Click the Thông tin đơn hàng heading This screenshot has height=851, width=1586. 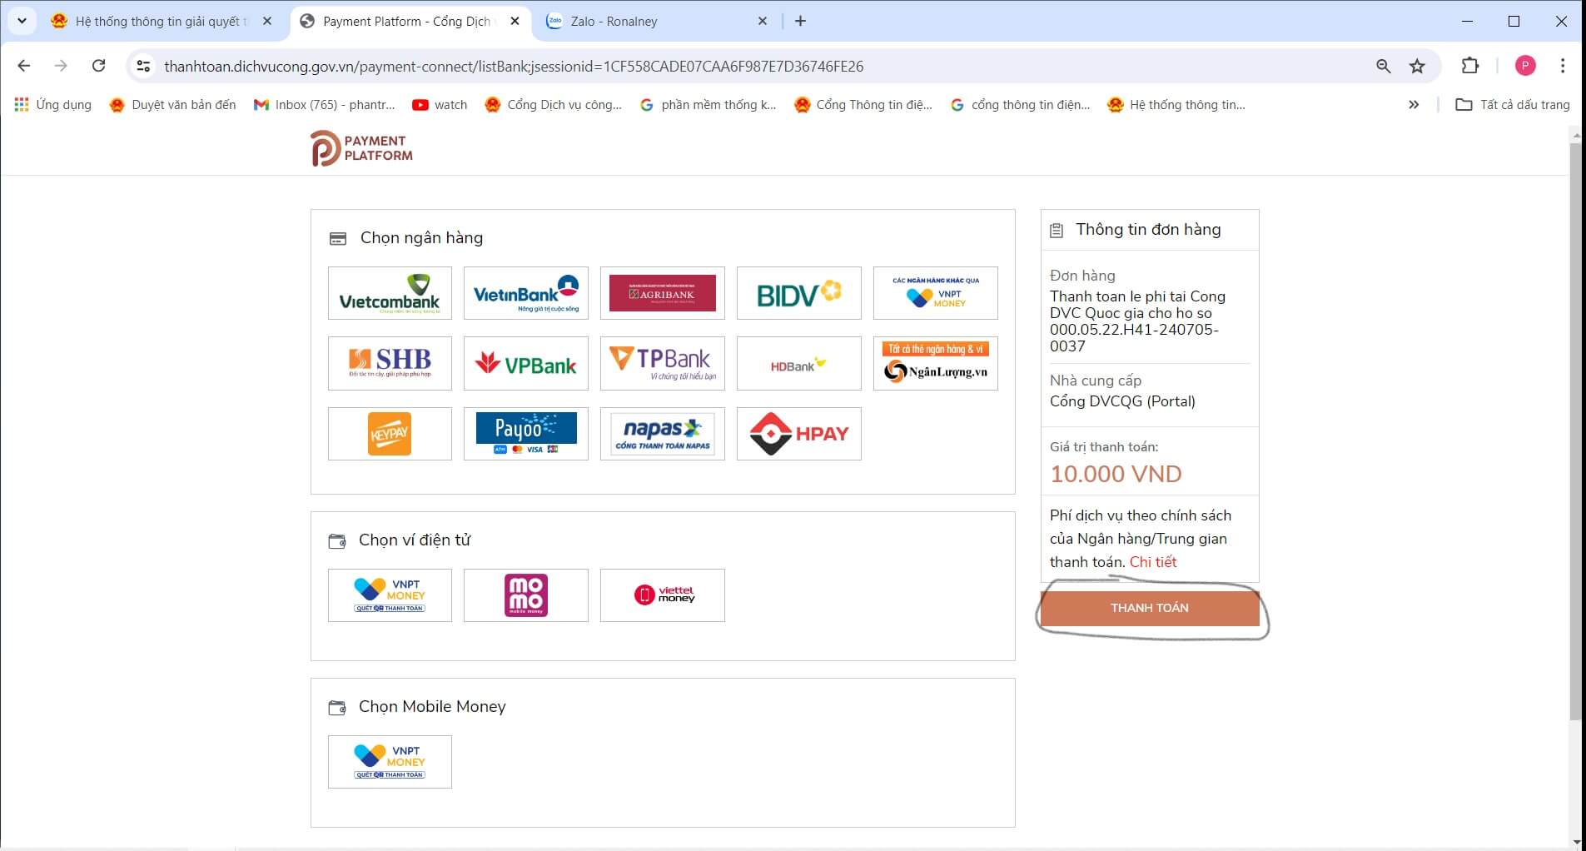tap(1148, 230)
